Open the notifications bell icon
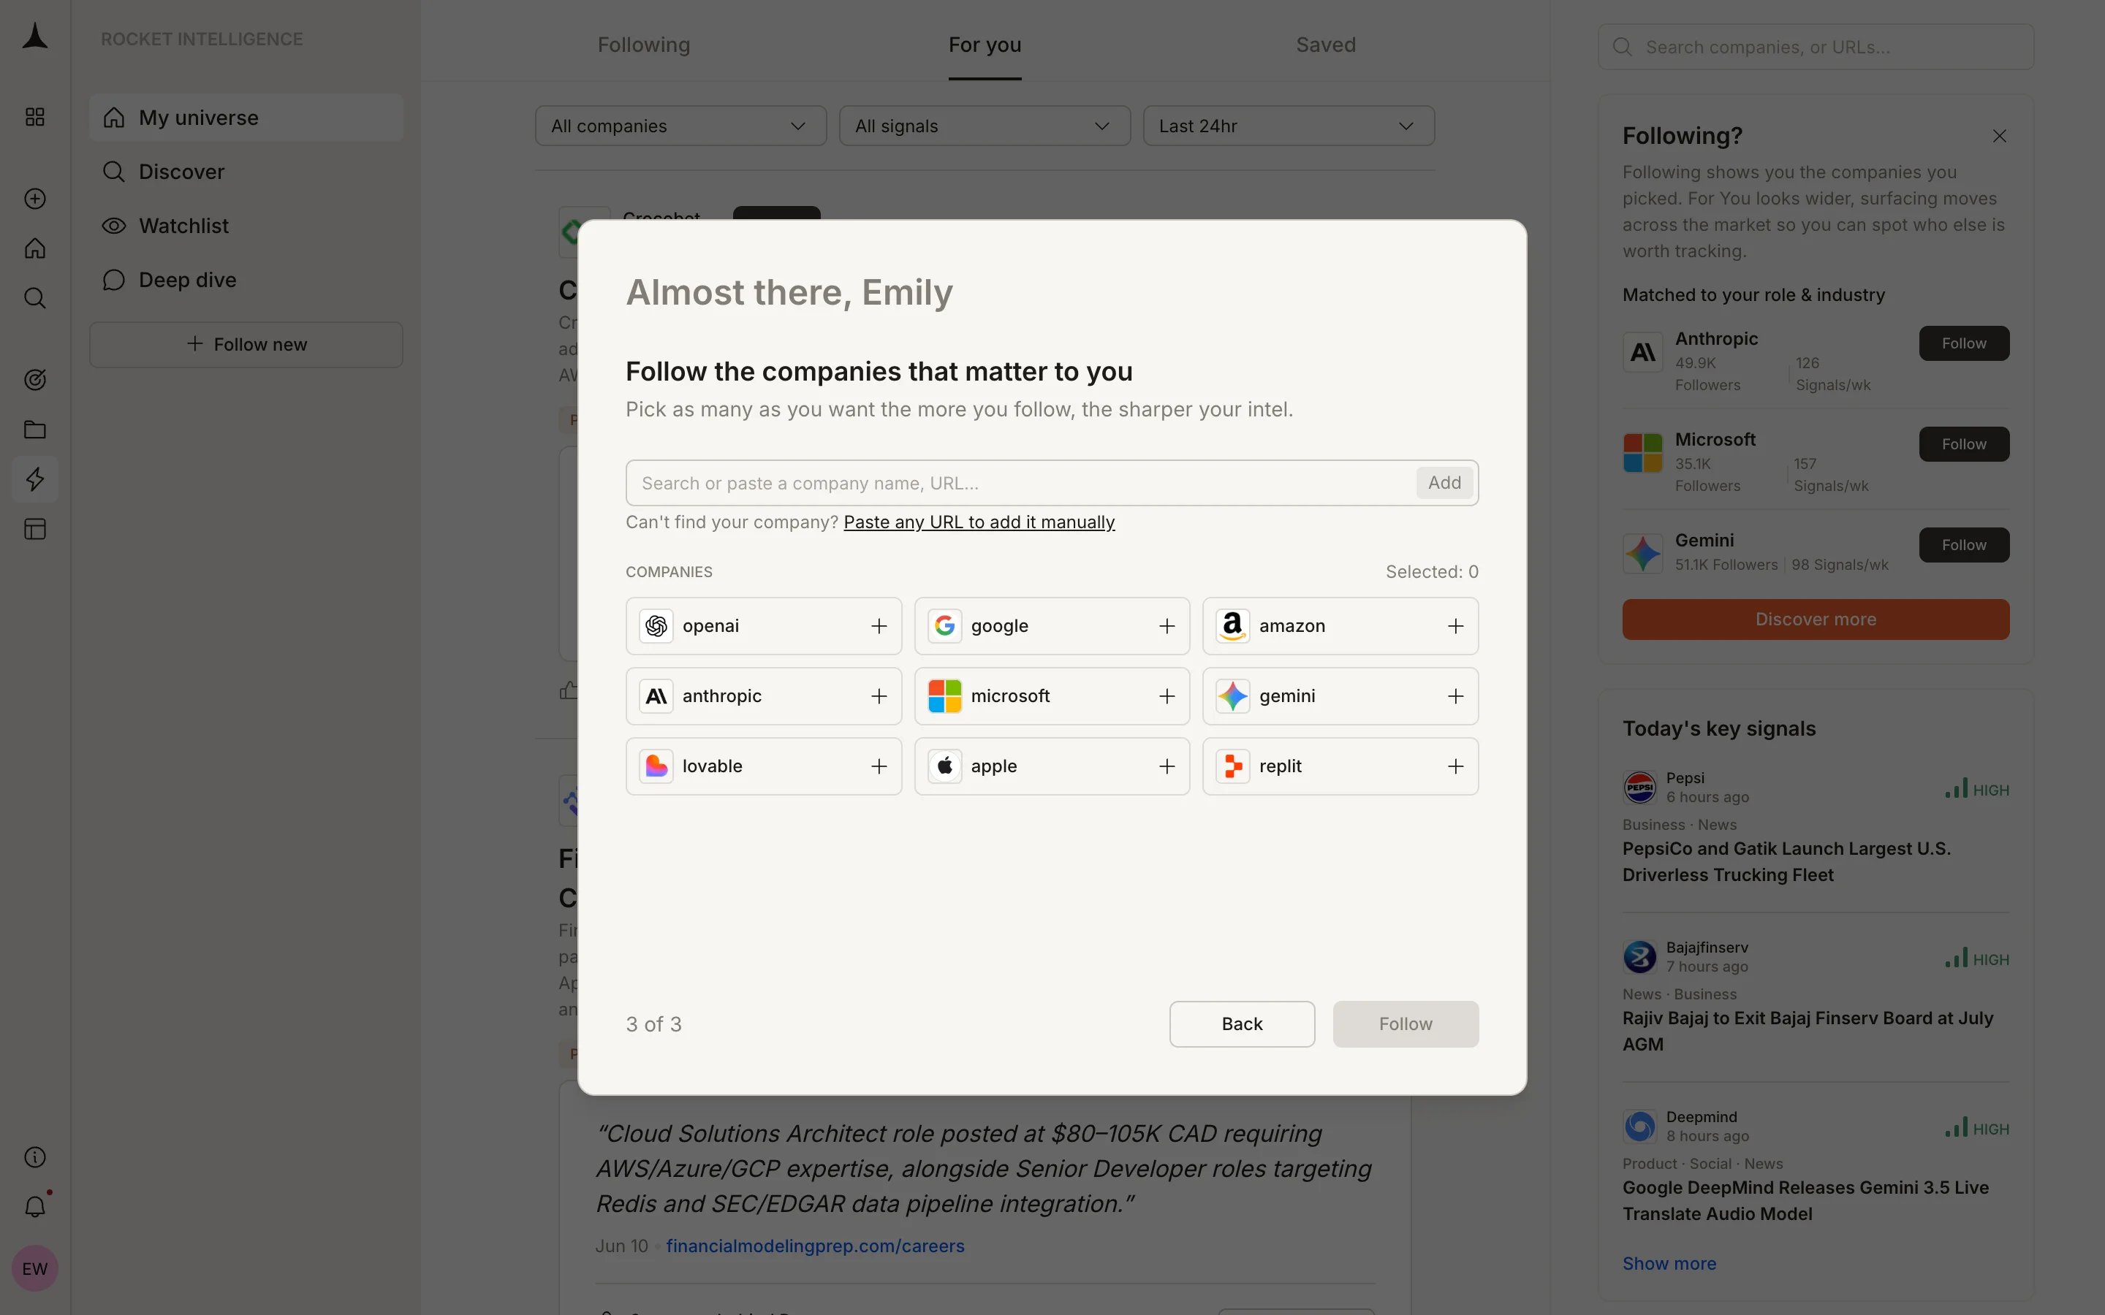Screen dimensions: 2105x1315 coord(35,1206)
